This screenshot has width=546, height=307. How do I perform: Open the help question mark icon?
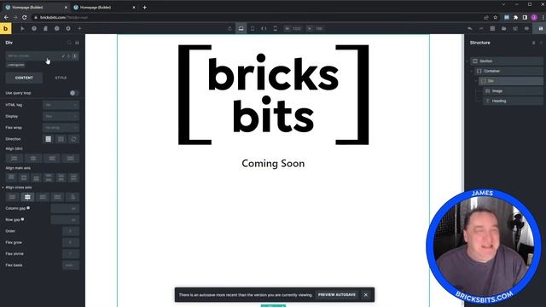pyautogui.click(x=34, y=28)
